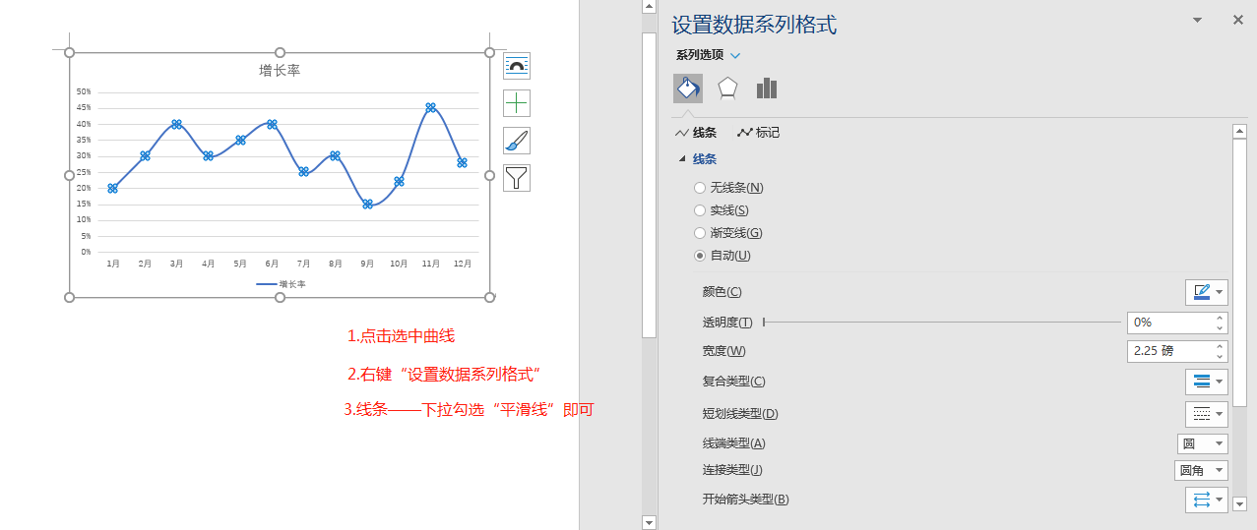The image size is (1257, 530).
Task: Select the 无线条(N) radio option
Action: click(x=700, y=188)
